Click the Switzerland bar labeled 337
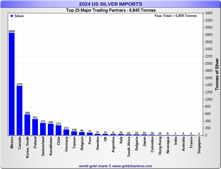 point(43,129)
